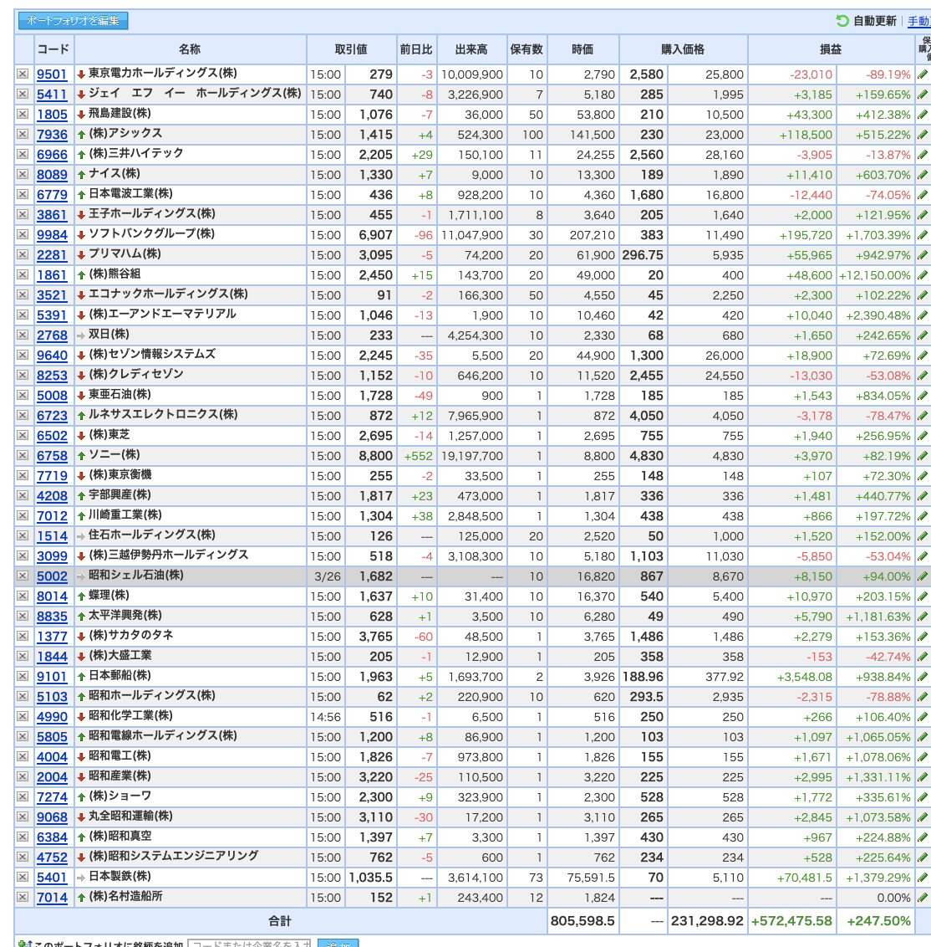Click the ポートフォリオを編集 button
The height and width of the screenshot is (947, 931).
click(73, 21)
